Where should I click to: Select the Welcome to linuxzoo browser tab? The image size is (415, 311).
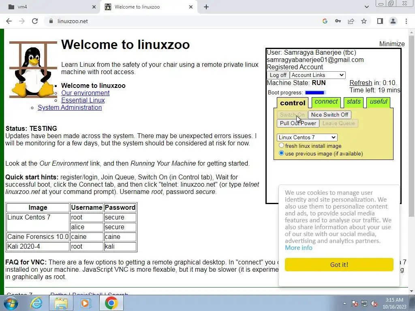tap(148, 7)
